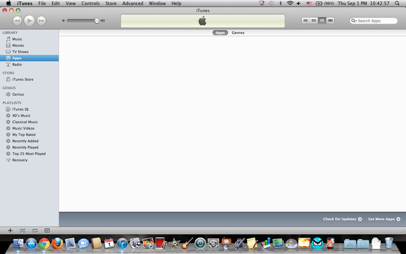This screenshot has width=406, height=254.
Task: Click the rewind previous track button
Action: coord(17,21)
